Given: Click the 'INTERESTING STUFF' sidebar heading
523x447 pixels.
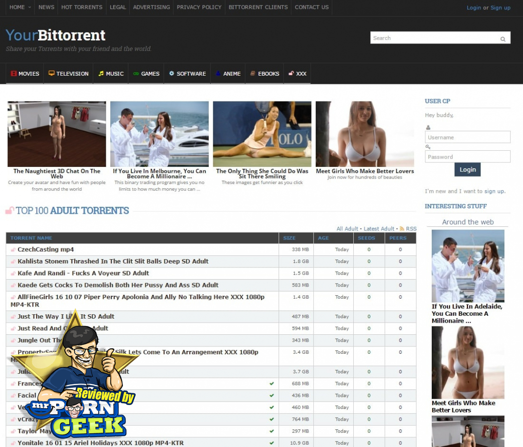Looking at the screenshot, I should pyautogui.click(x=456, y=206).
